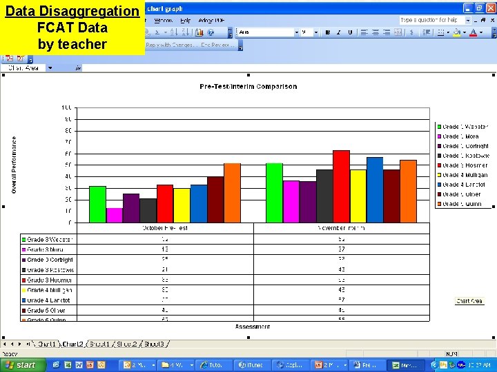This screenshot has height=372, width=497.
Task: Click the Underline formatting button
Action: coord(350,32)
